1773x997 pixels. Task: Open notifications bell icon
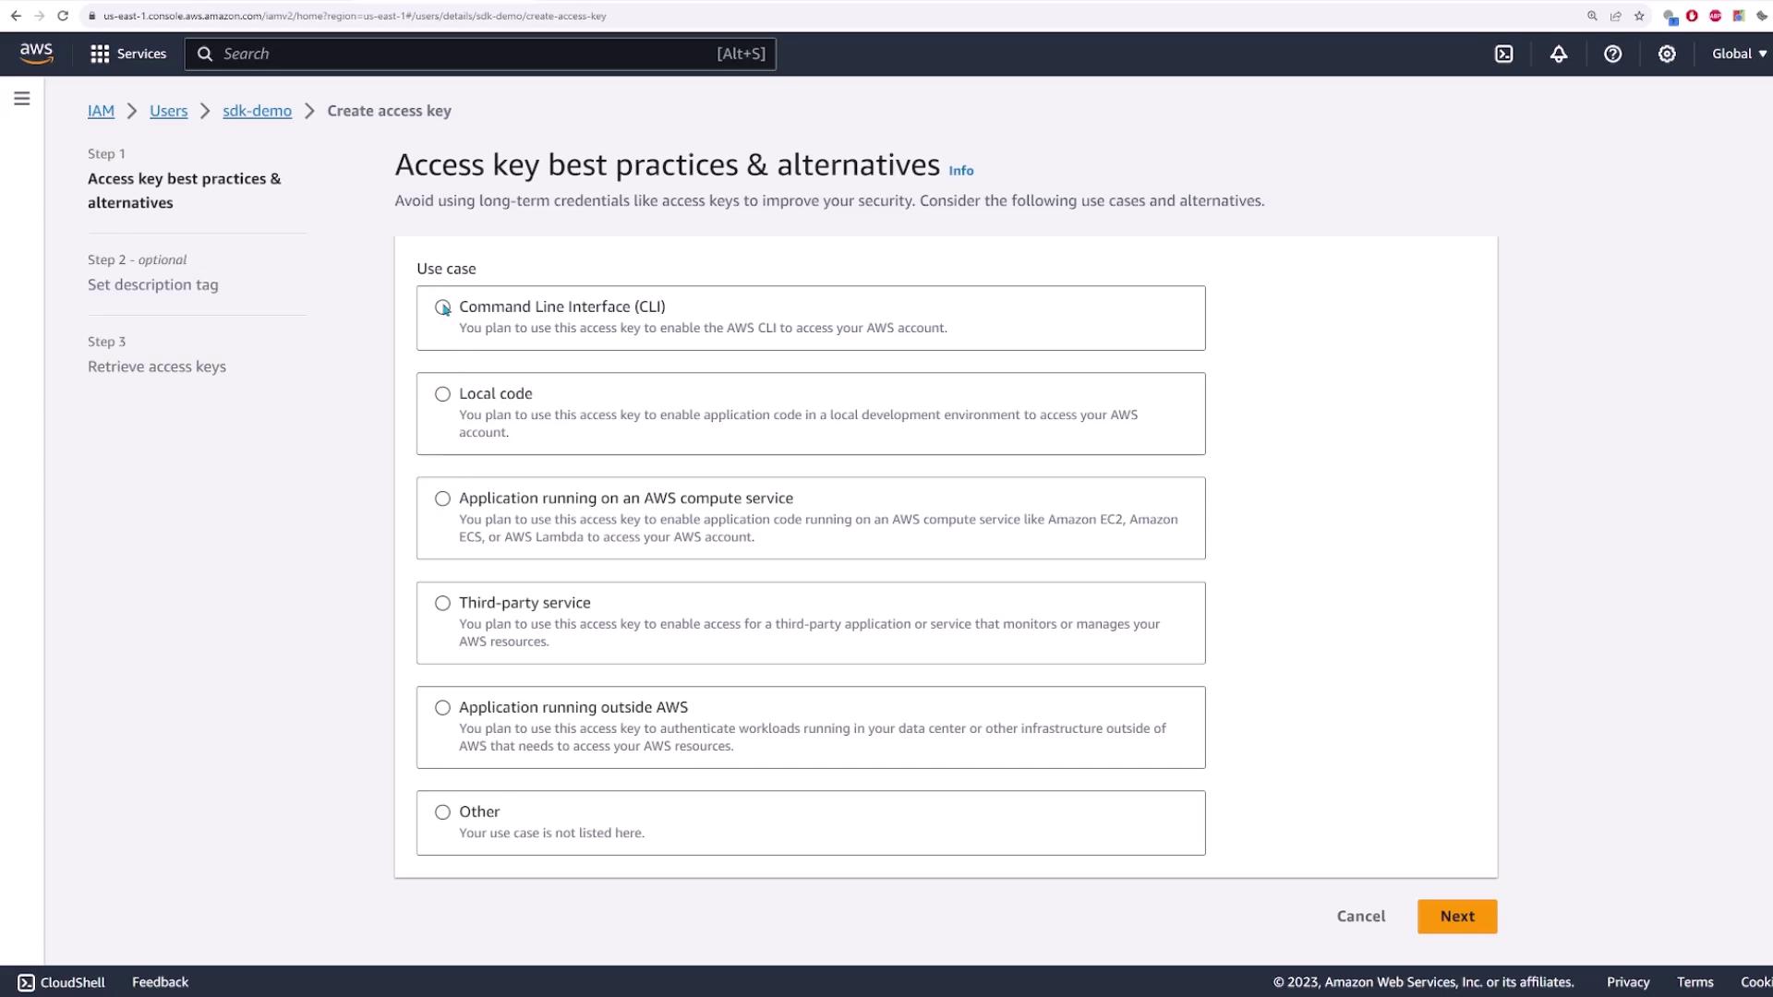(x=1558, y=54)
